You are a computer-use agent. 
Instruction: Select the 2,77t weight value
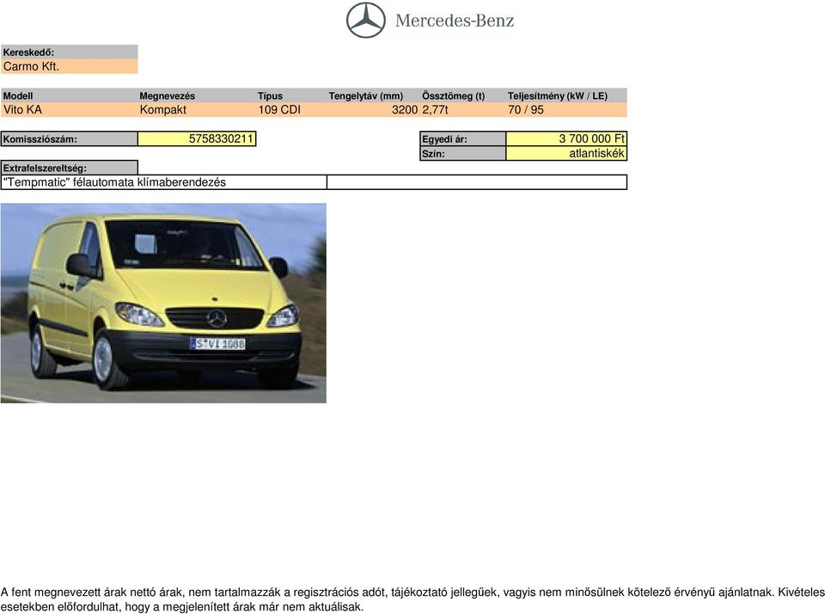click(x=435, y=109)
